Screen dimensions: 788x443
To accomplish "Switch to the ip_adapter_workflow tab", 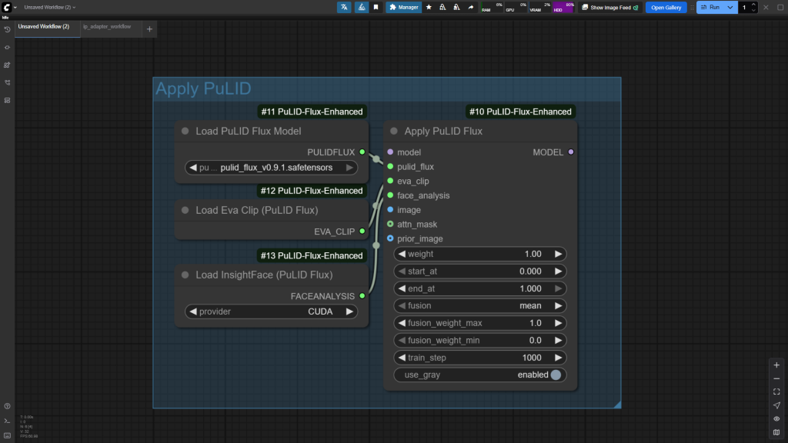I will point(107,26).
